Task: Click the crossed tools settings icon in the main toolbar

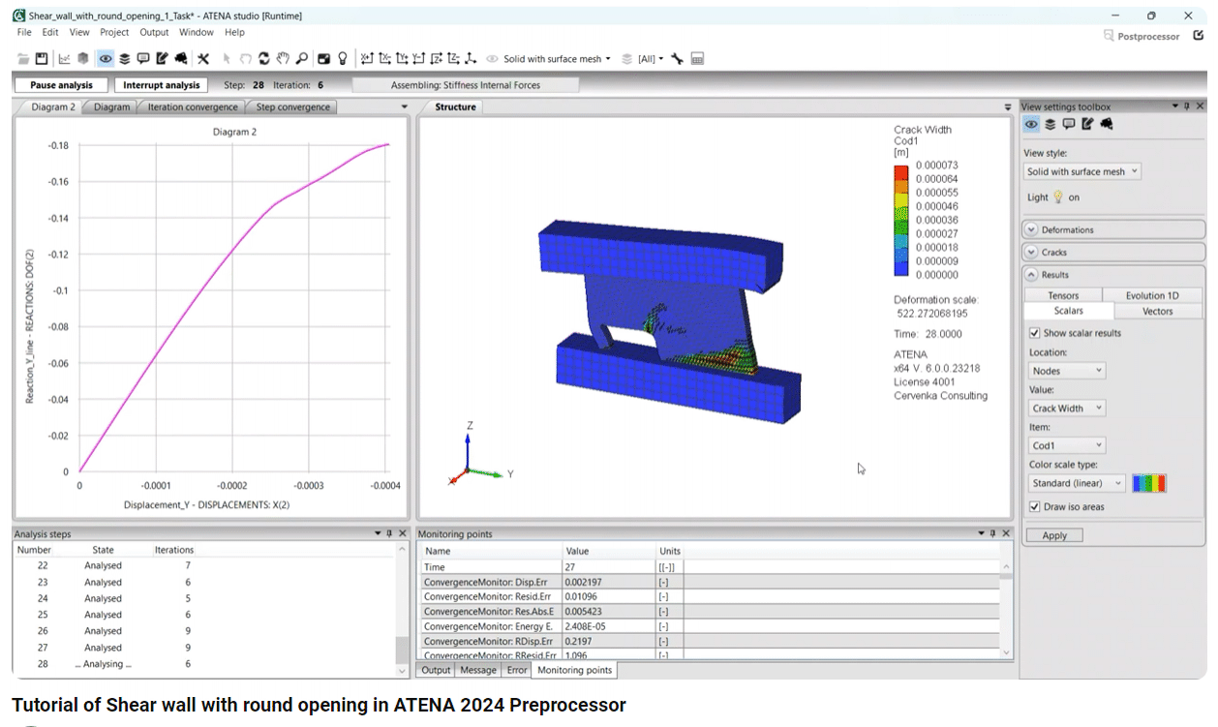Action: (x=202, y=59)
